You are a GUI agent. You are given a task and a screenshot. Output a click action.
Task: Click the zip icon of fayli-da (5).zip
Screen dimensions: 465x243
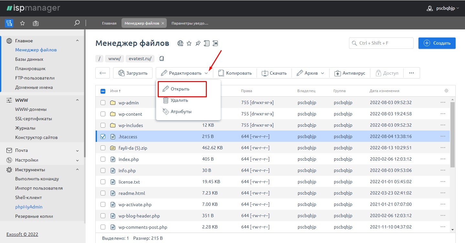click(113, 148)
